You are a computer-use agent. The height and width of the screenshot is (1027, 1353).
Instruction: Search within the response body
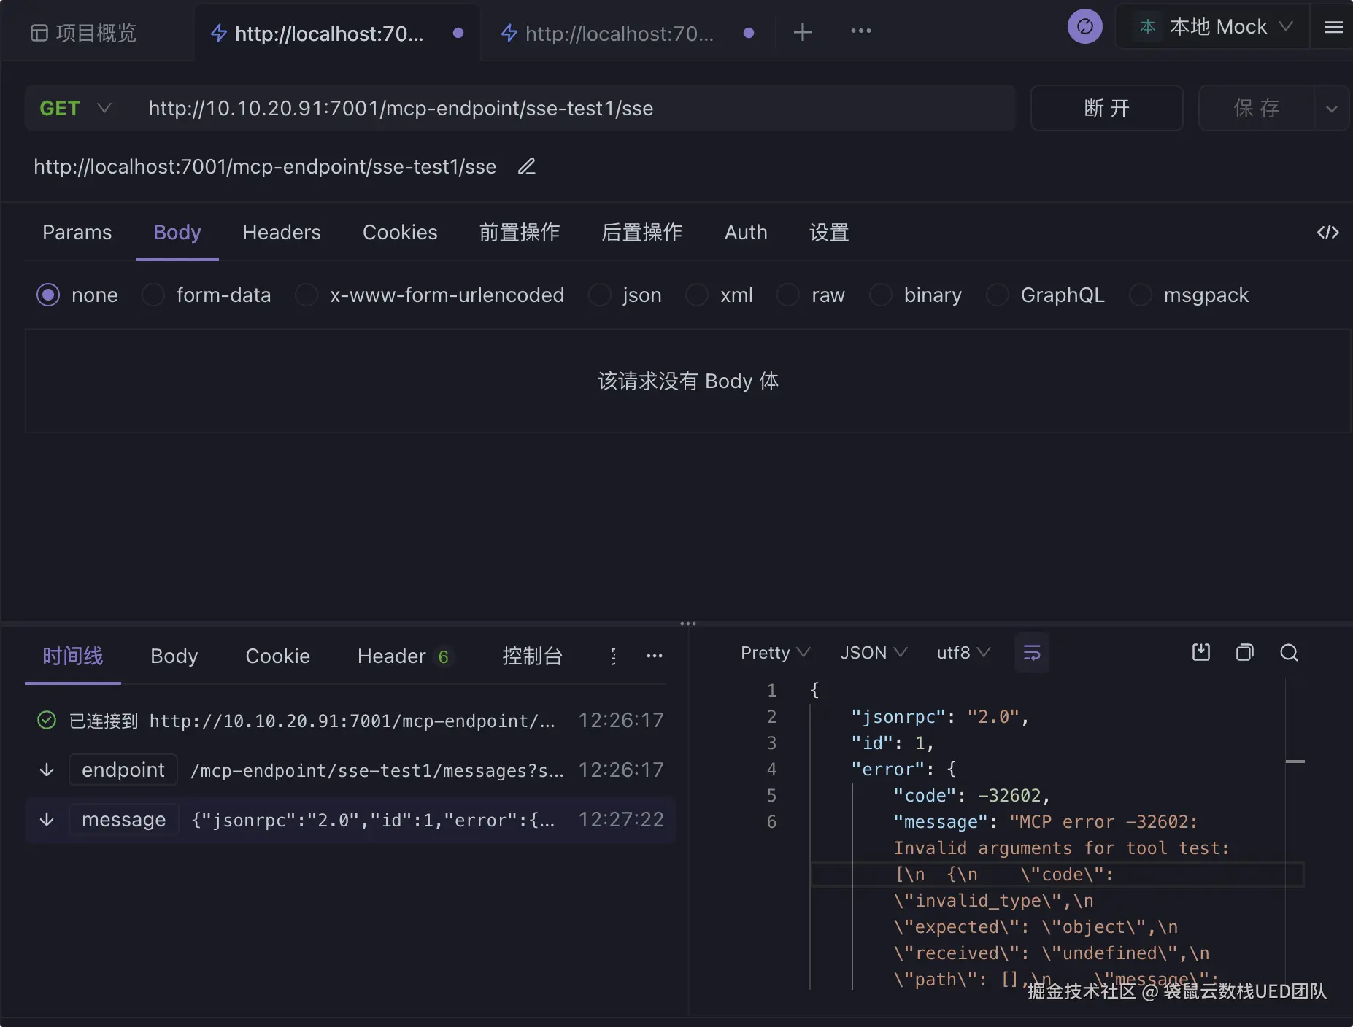(1289, 653)
